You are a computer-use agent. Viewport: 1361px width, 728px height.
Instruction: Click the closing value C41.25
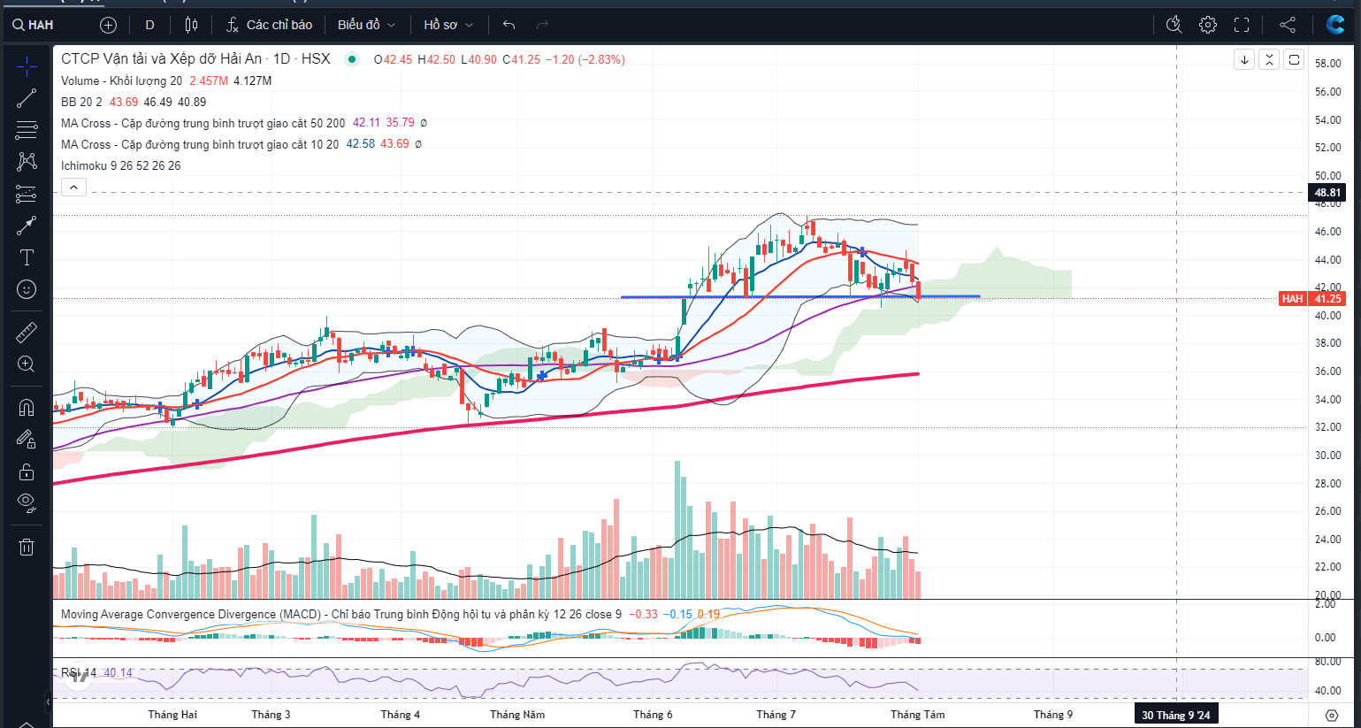522,59
